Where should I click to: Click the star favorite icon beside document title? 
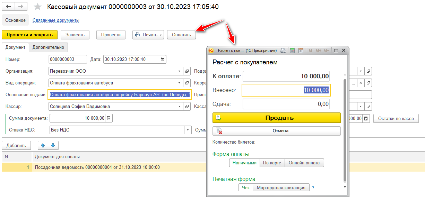pos(38,7)
